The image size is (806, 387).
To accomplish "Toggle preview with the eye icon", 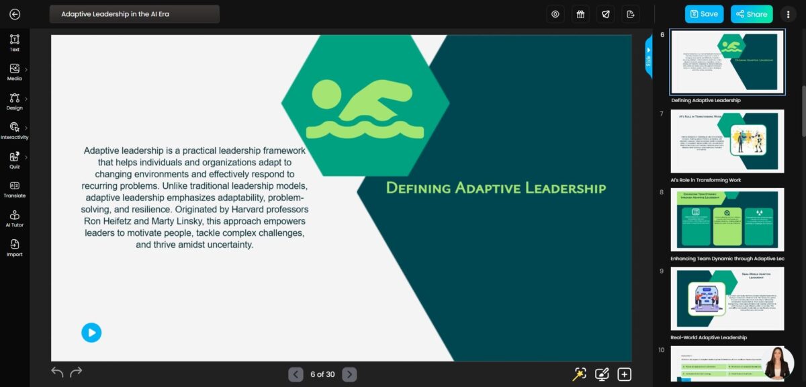I will click(555, 14).
